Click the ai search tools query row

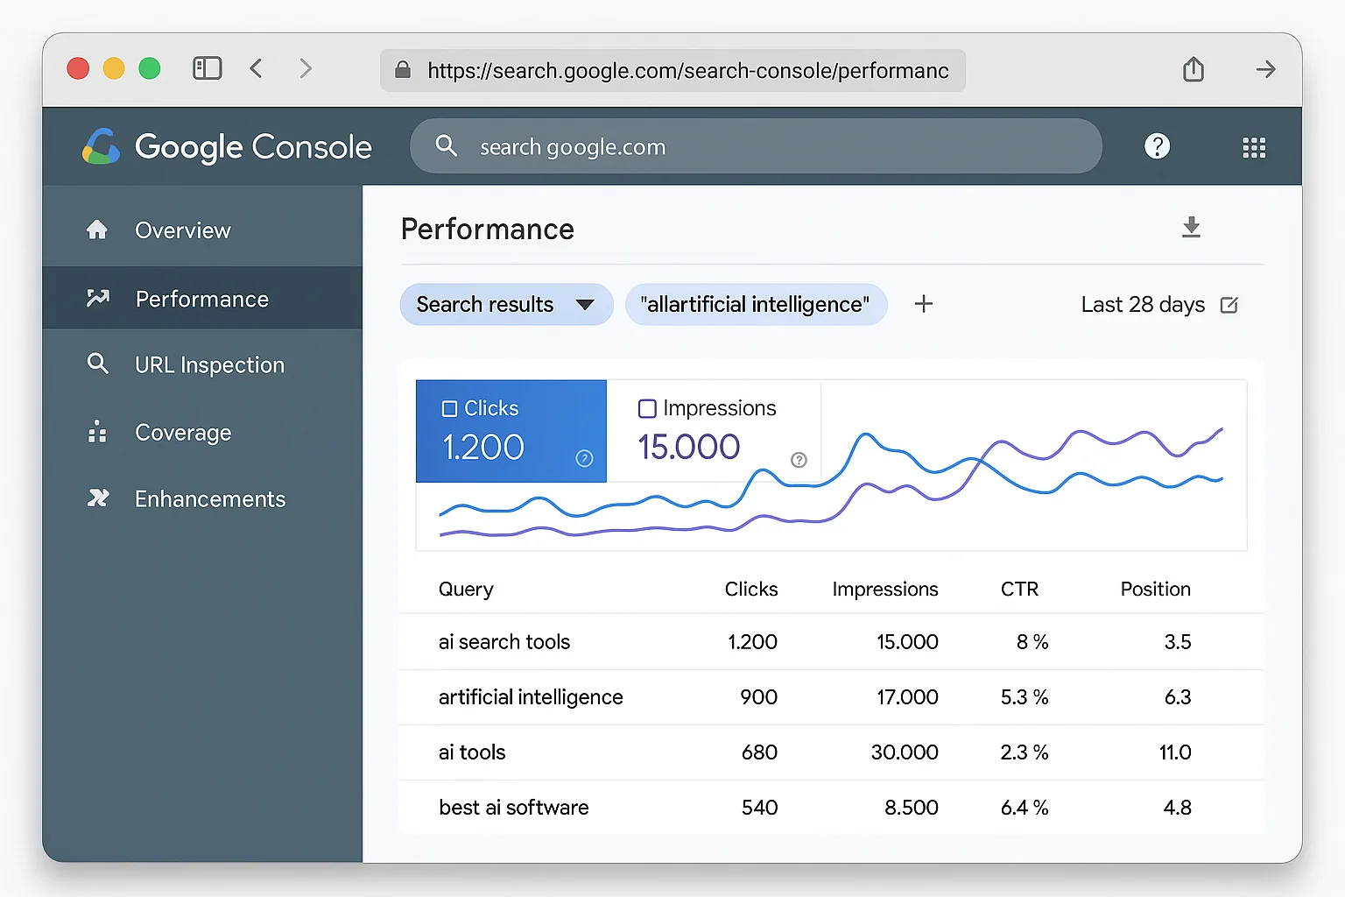504,641
